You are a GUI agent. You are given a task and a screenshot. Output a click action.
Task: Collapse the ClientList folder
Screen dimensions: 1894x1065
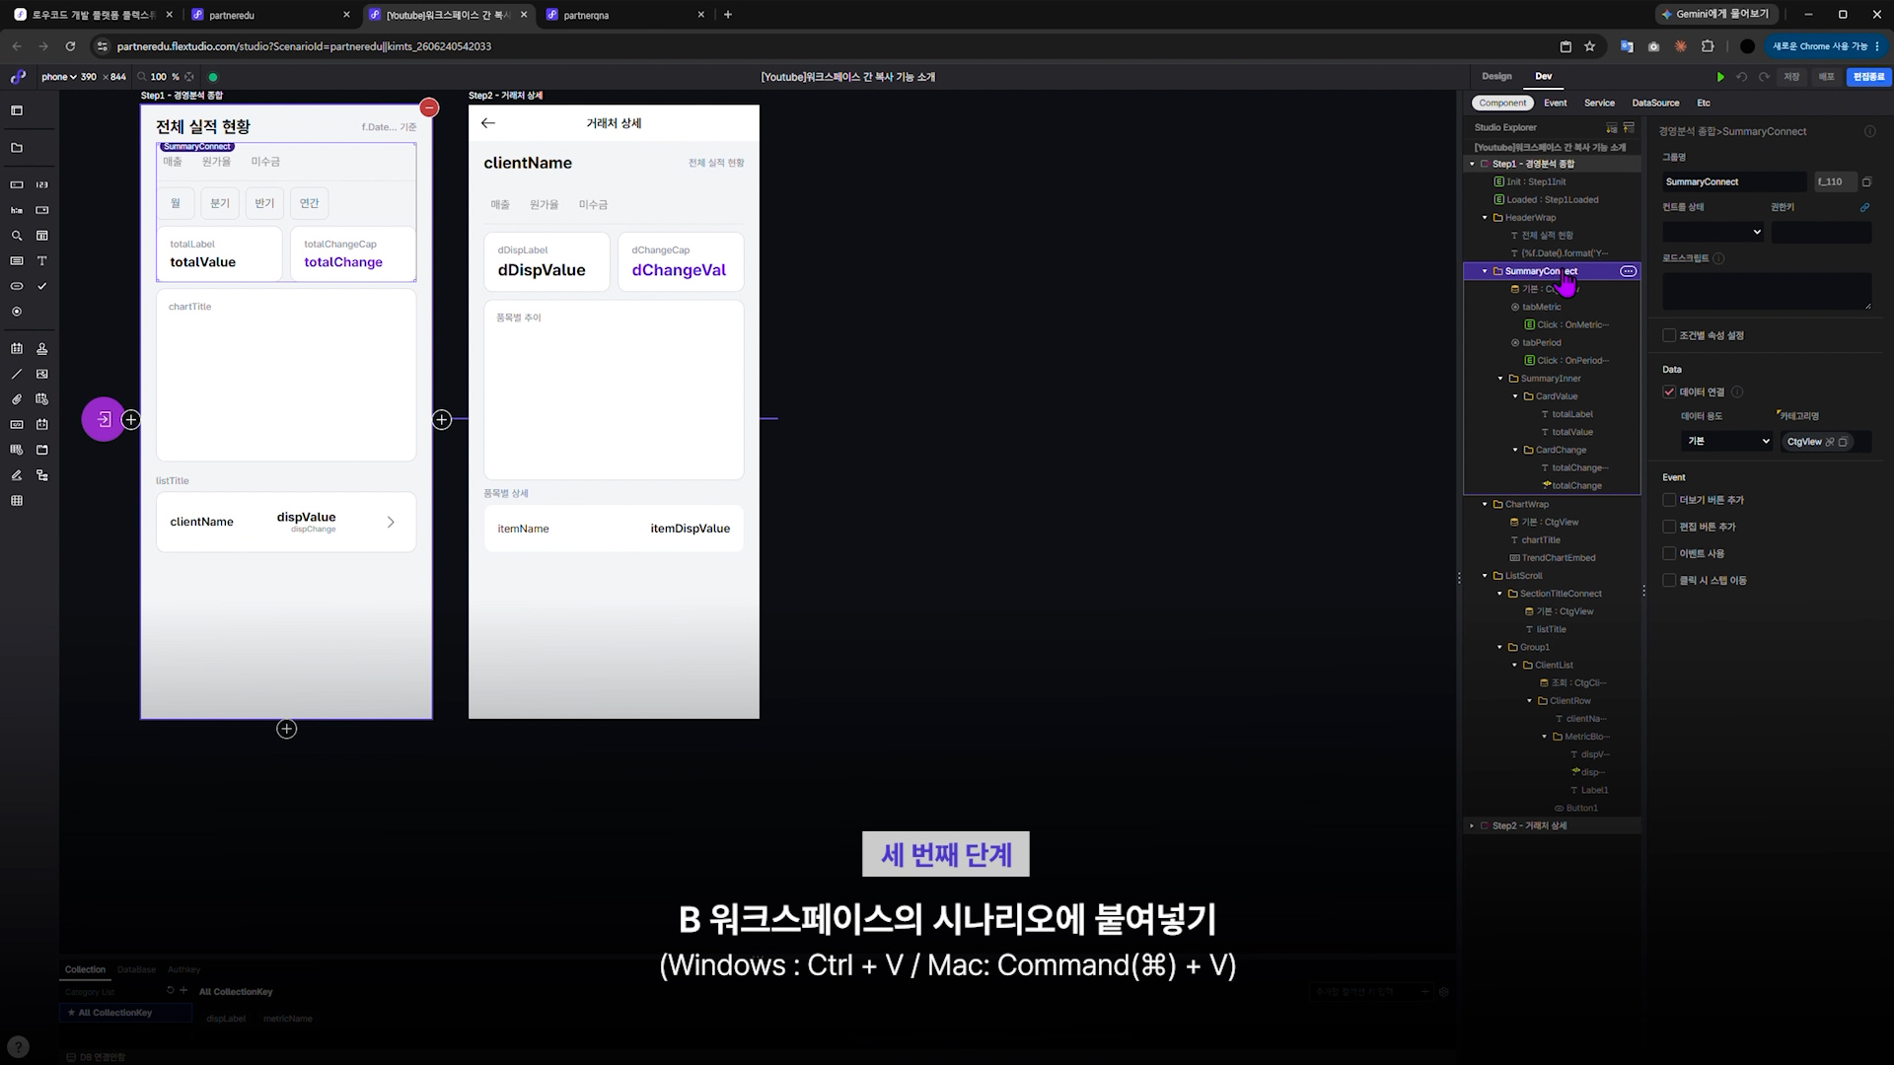(1516, 666)
